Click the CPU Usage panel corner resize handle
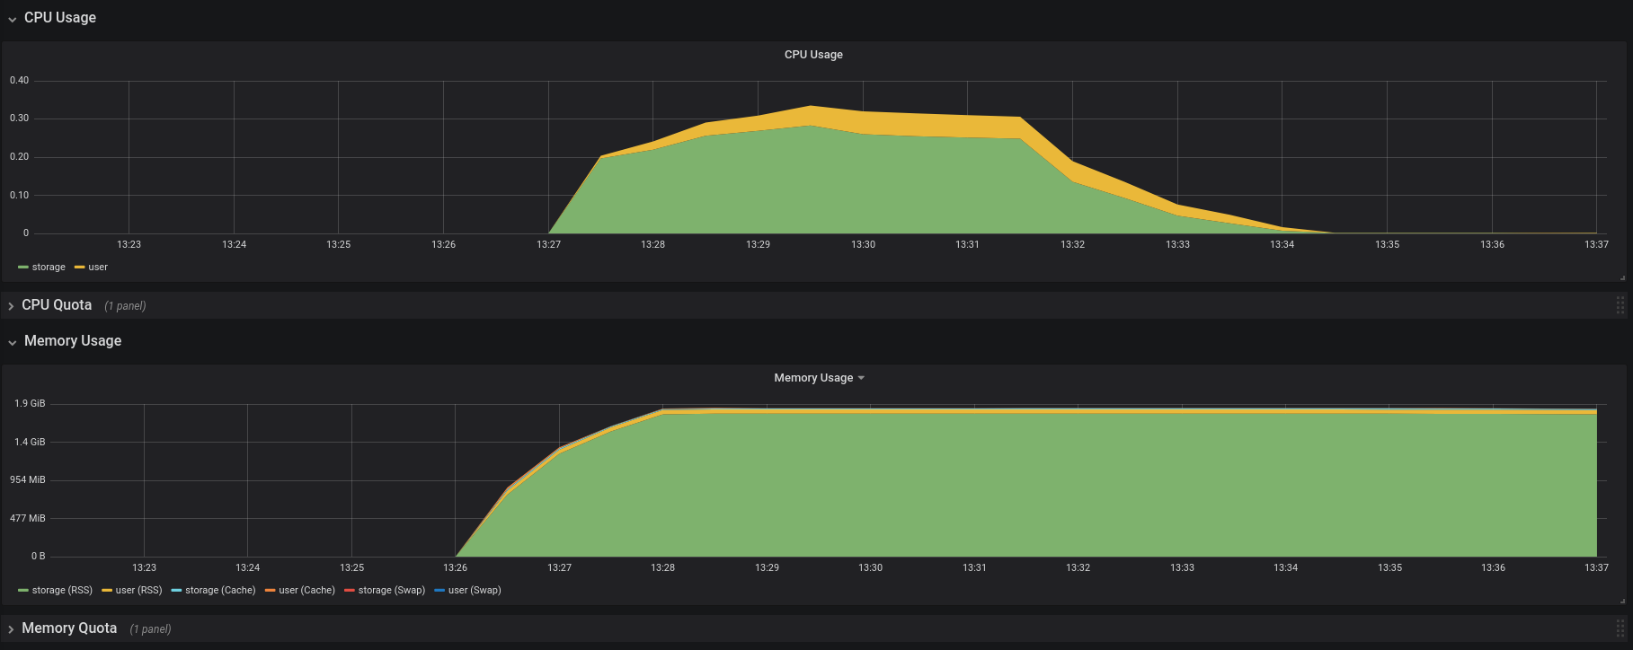 [x=1622, y=277]
